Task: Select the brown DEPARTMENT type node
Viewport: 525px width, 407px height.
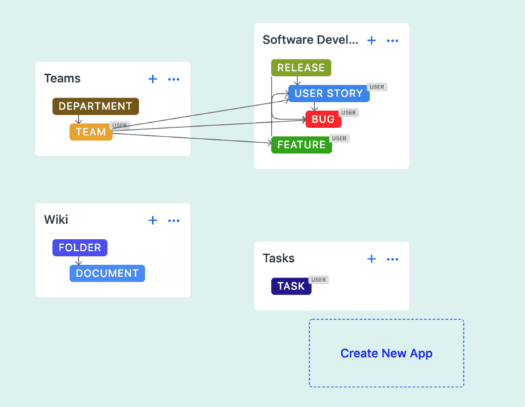Action: point(95,106)
